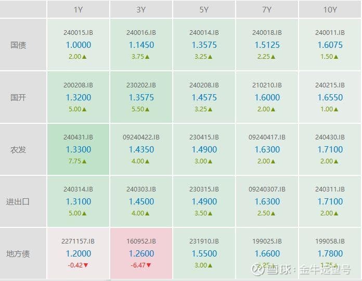Viewport: 362px width, 281px height.
Task: Open bond code 240311.IB
Action: click(330, 189)
